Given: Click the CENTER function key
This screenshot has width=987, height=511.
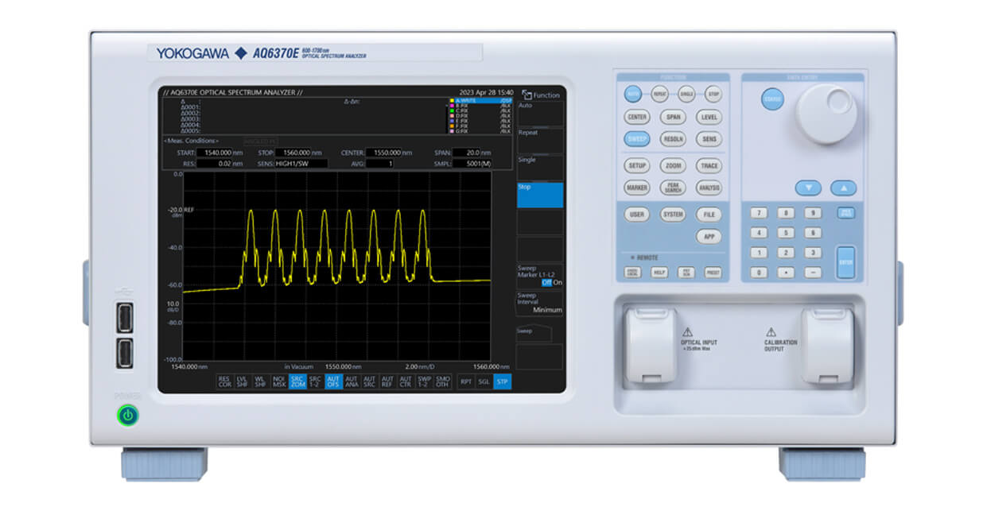Looking at the screenshot, I should (637, 117).
